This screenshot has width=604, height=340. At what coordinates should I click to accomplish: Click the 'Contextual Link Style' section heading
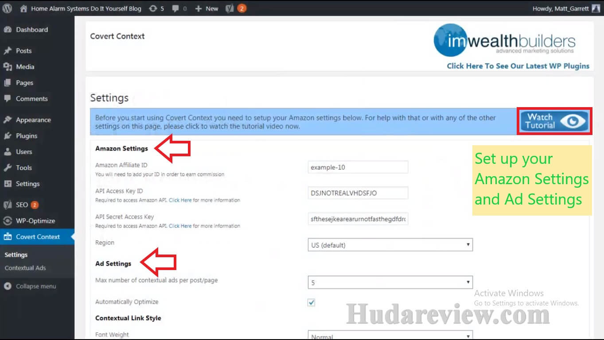[128, 318]
